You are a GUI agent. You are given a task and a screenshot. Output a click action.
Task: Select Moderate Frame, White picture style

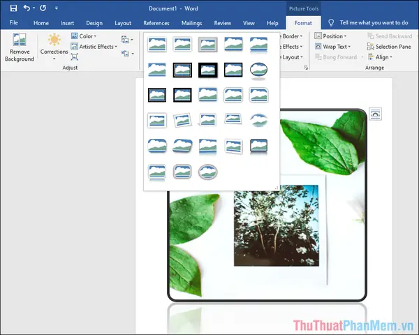157,120
